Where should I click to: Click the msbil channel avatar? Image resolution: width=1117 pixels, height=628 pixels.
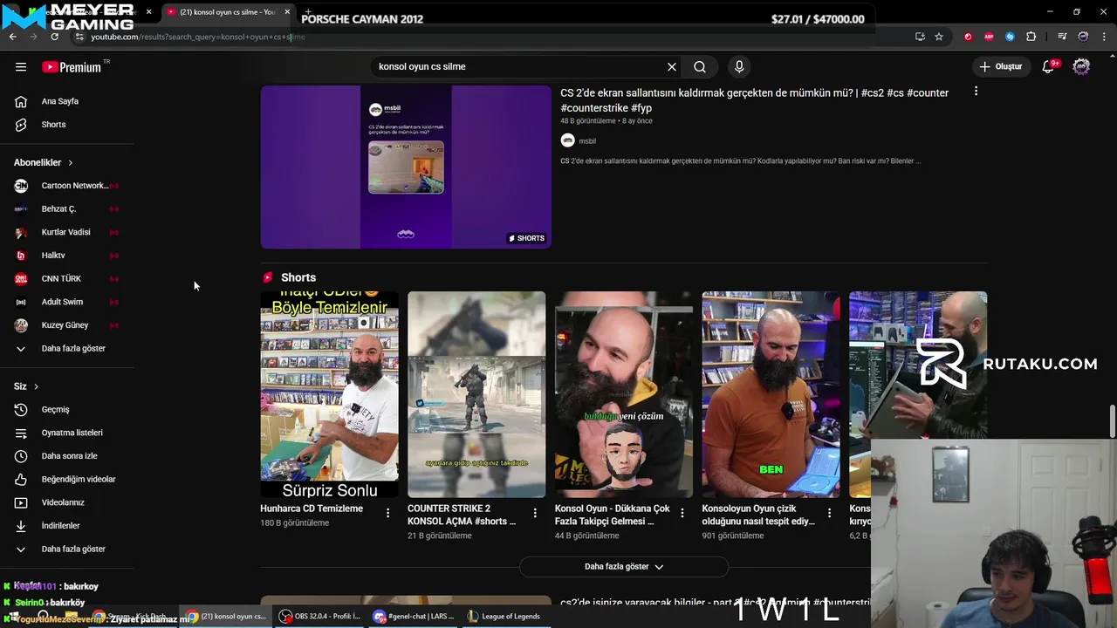567,140
